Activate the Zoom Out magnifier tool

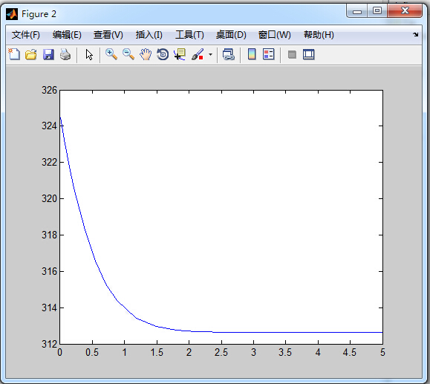pyautogui.click(x=128, y=54)
